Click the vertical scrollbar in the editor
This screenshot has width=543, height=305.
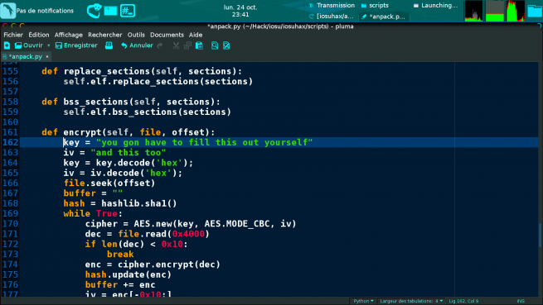pyautogui.click(x=540, y=236)
